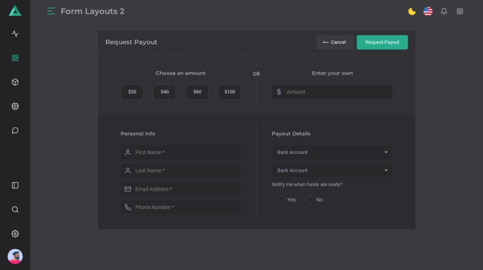483x270 pixels.
Task: Expand the second Bank Account dropdown
Action: [x=331, y=170]
